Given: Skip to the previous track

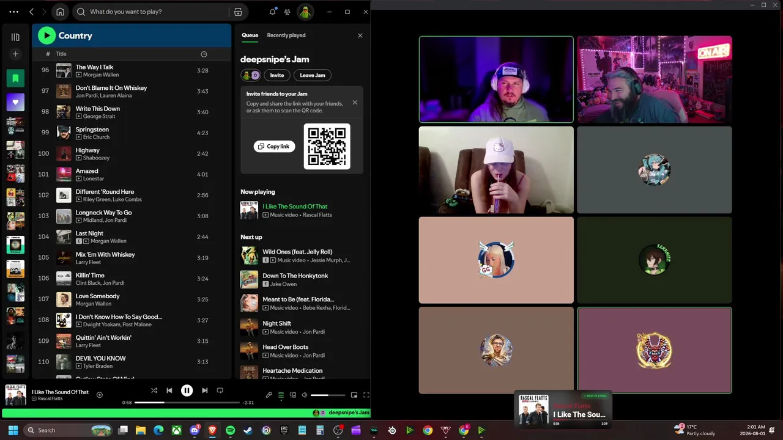Looking at the screenshot, I should [x=169, y=391].
